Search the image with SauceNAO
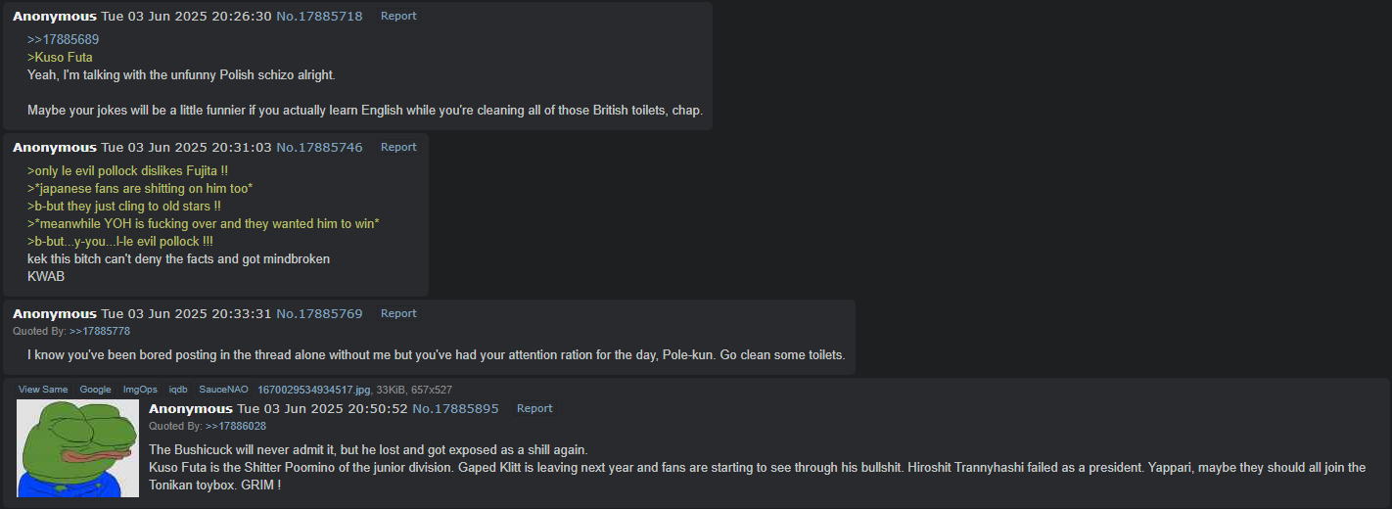The height and width of the screenshot is (509, 1392). [224, 390]
